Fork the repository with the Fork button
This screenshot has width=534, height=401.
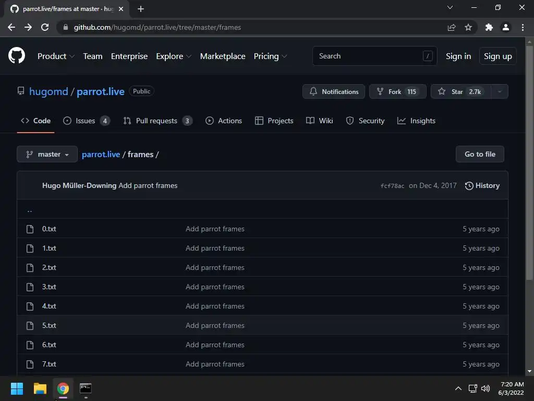tap(397, 91)
